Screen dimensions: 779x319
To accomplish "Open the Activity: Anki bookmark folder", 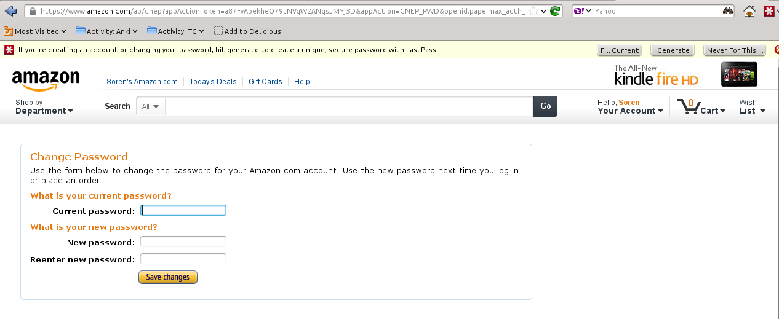I will tap(106, 31).
